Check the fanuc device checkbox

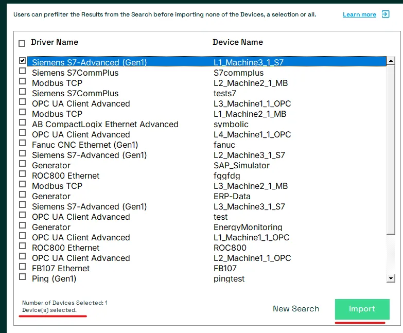click(22, 143)
